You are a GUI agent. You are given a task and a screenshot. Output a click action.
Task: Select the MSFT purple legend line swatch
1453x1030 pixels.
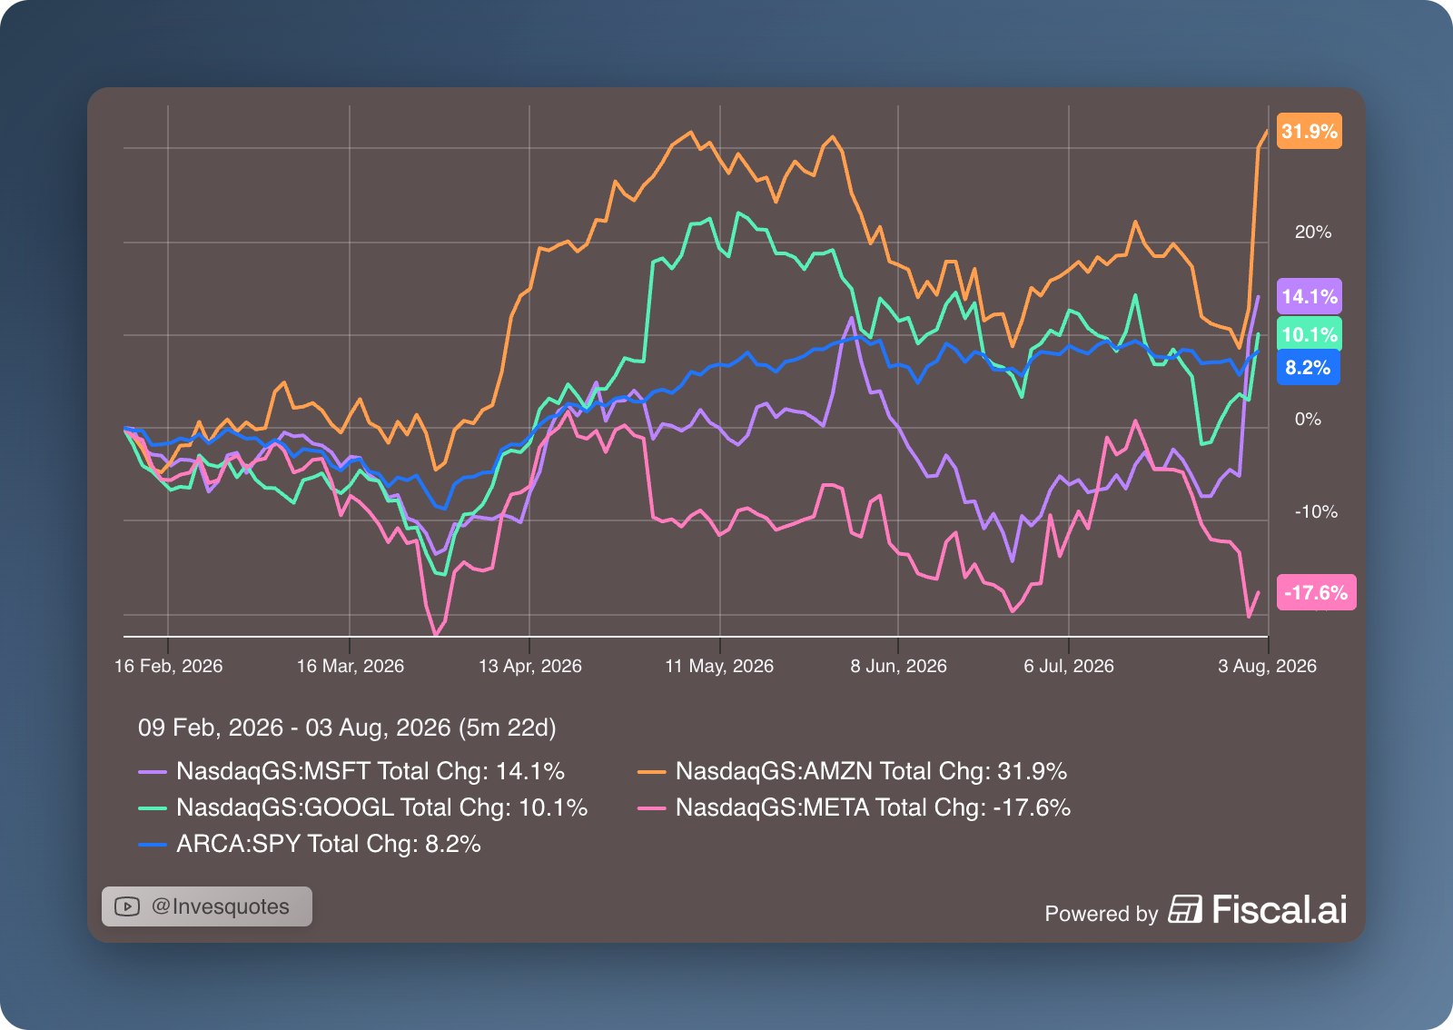[153, 772]
